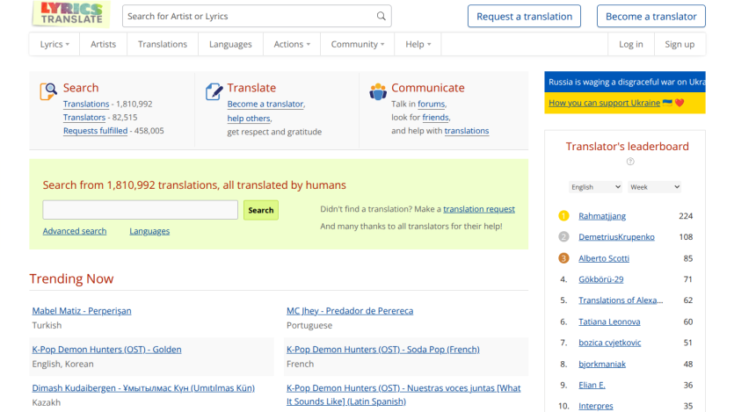
Task: Click the leaderboard help question mark icon
Action: click(x=630, y=162)
